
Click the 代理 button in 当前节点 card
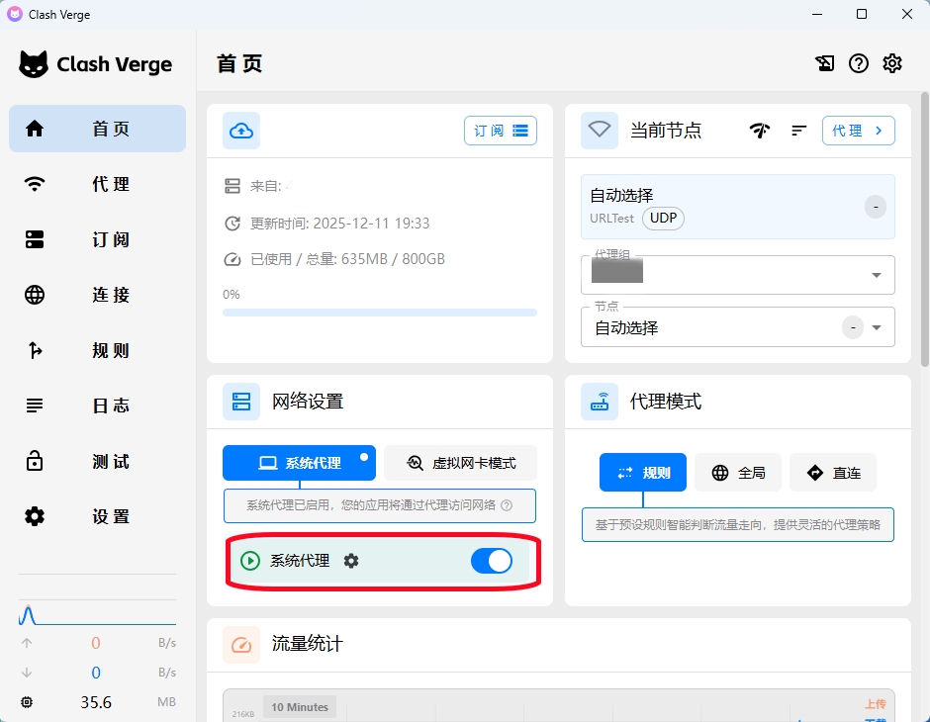(858, 131)
